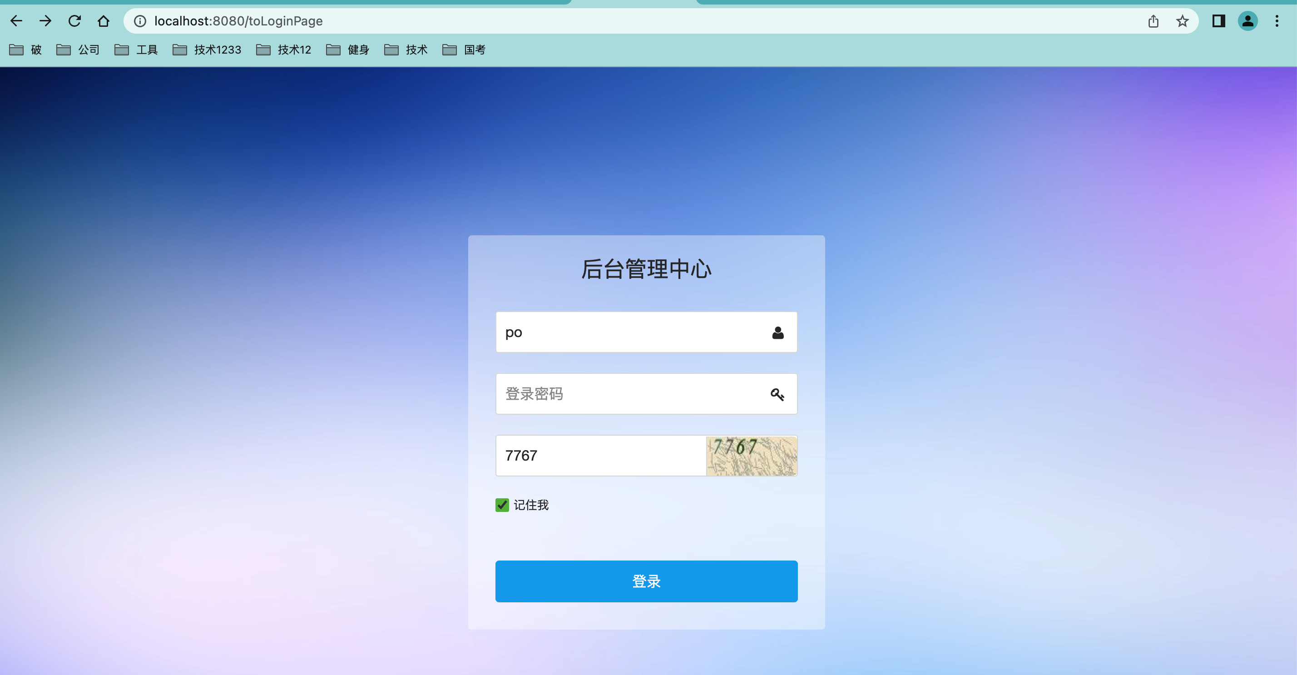The width and height of the screenshot is (1297, 675).
Task: Open the browser profile avatar
Action: tap(1247, 20)
